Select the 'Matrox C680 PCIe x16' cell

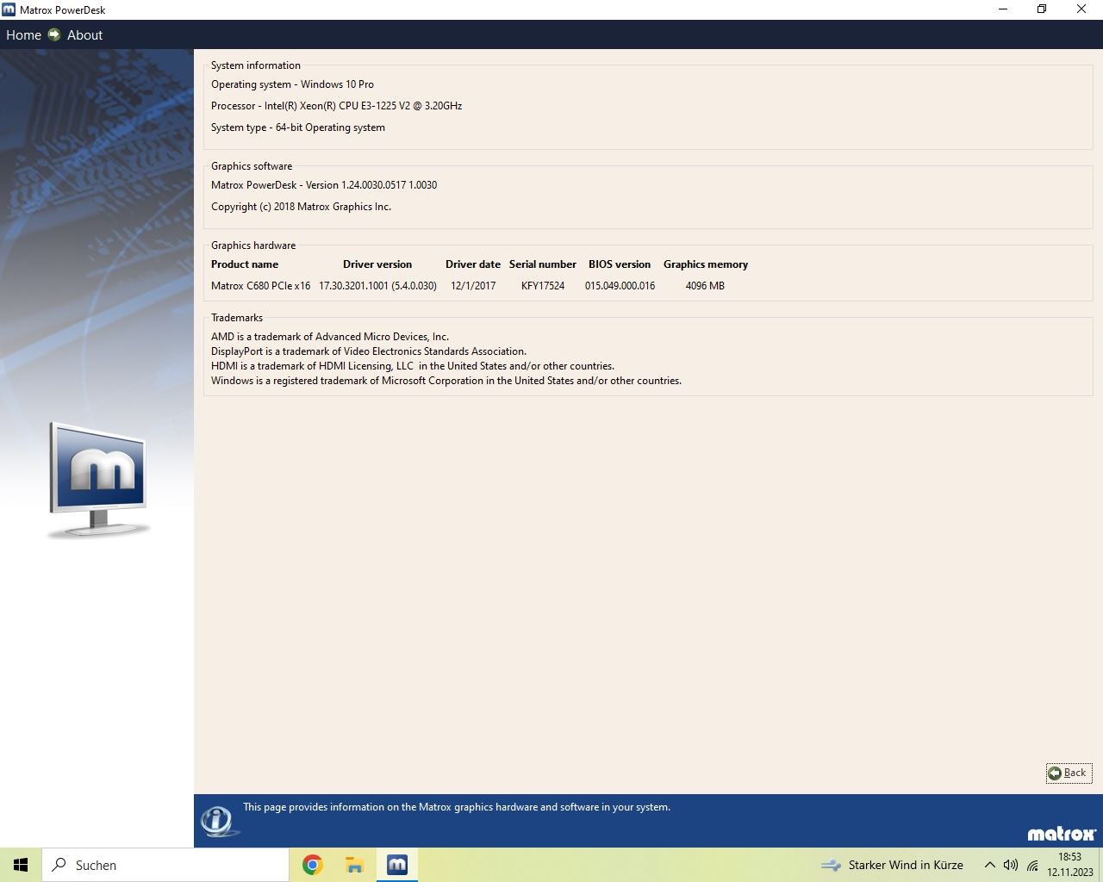260,286
